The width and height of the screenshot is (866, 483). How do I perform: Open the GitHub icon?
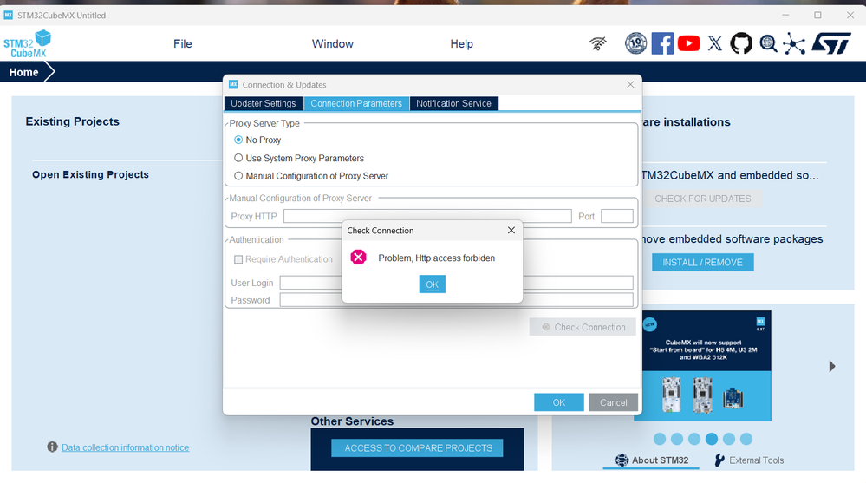(x=741, y=43)
